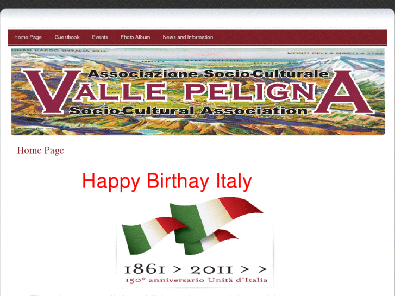
Task: Click the 150° anniversario Unità d'Italia caption
Action: pyautogui.click(x=196, y=280)
